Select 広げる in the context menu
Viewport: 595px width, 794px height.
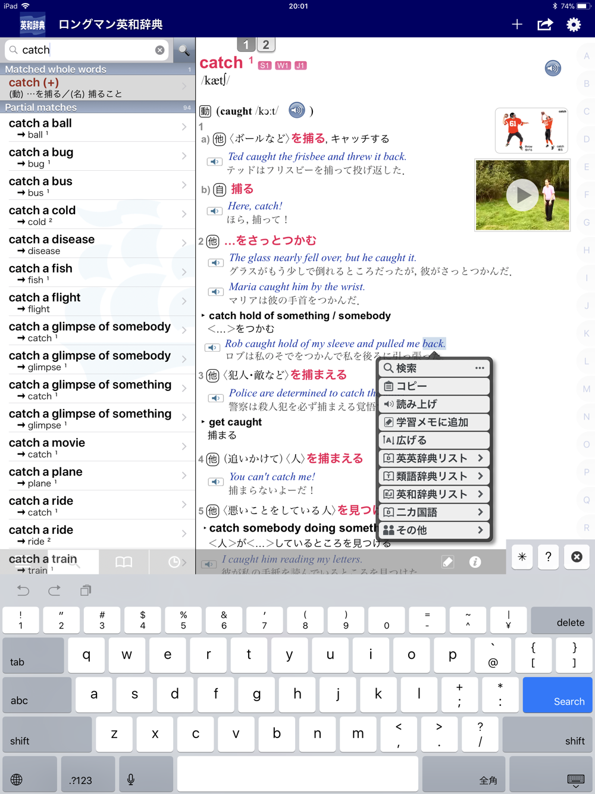(434, 440)
